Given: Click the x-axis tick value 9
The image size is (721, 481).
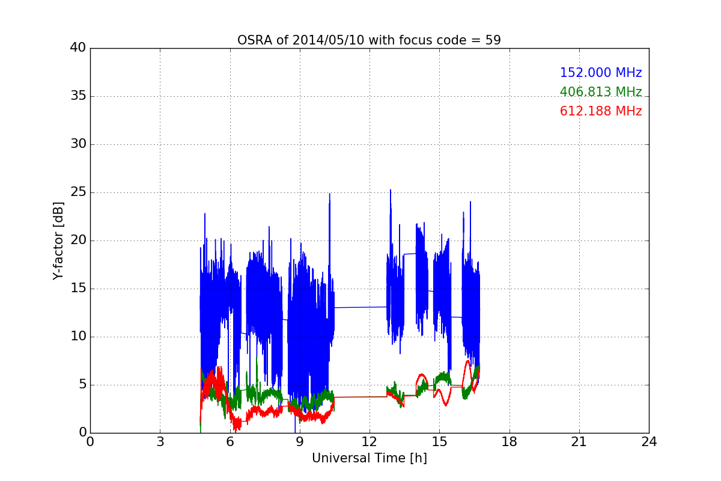Looking at the screenshot, I should 300,442.
